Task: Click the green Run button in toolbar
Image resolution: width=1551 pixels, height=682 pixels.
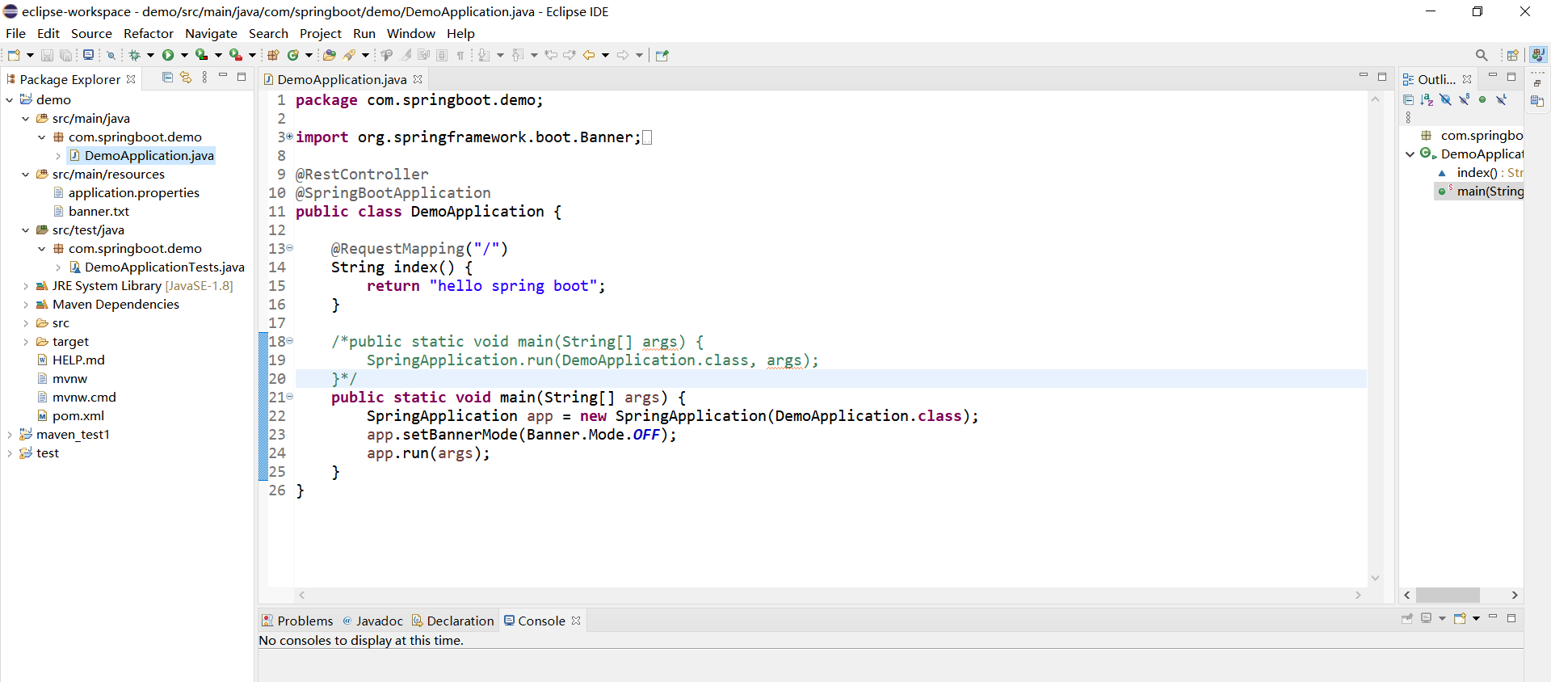Action: 168,55
